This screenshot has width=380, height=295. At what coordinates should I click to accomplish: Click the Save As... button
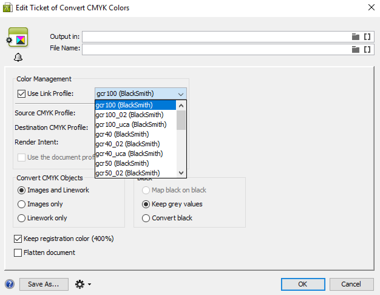(44, 284)
